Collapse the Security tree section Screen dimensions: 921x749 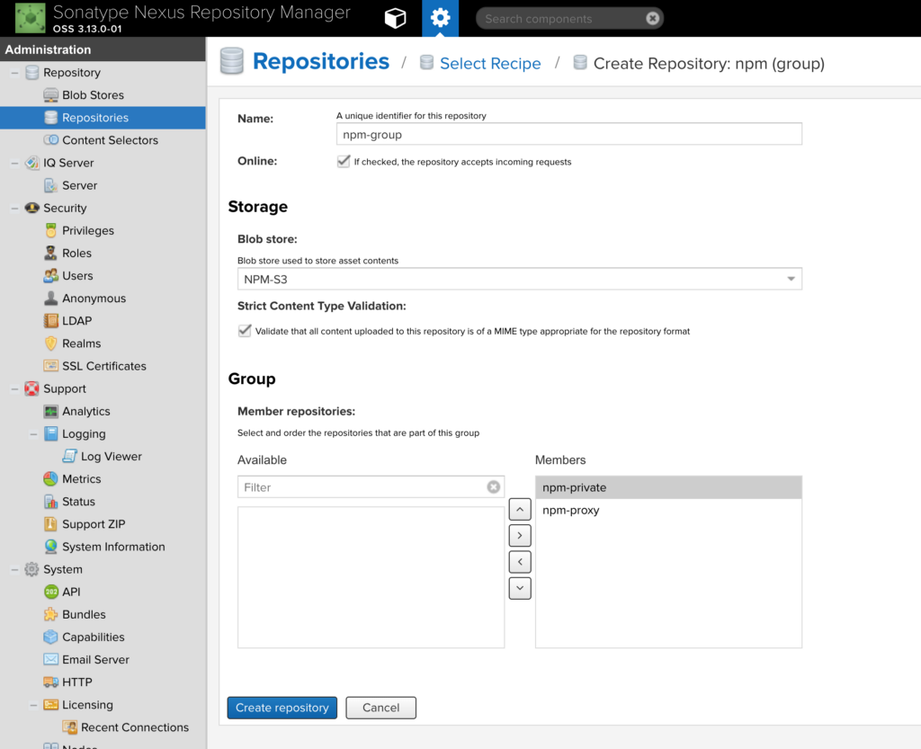pos(15,209)
